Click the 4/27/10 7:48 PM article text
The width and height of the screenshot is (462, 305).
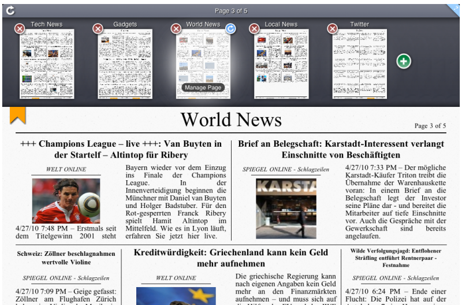pyautogui.click(x=66, y=232)
